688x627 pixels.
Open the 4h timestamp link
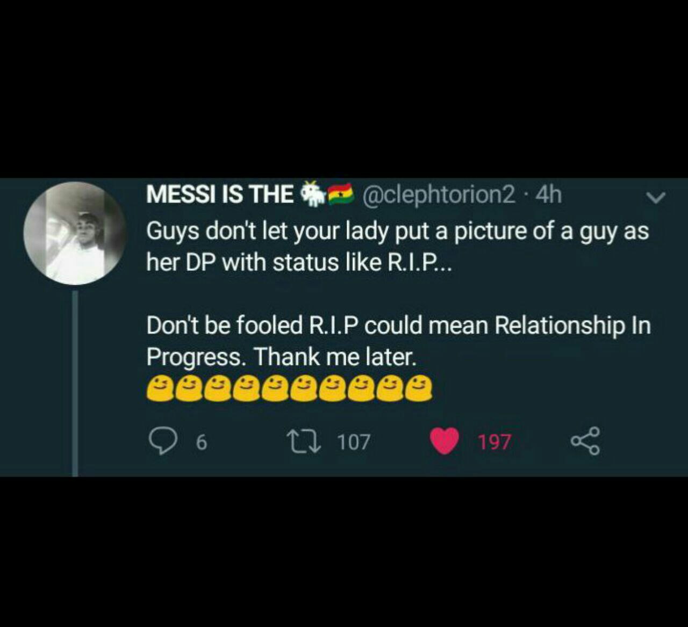pyautogui.click(x=549, y=194)
